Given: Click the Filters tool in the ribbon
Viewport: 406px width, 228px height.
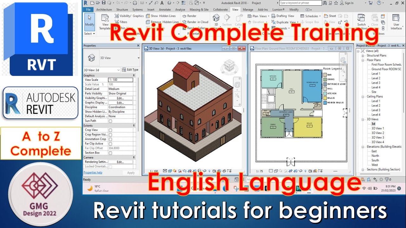Looking at the screenshot, I should (121, 22).
